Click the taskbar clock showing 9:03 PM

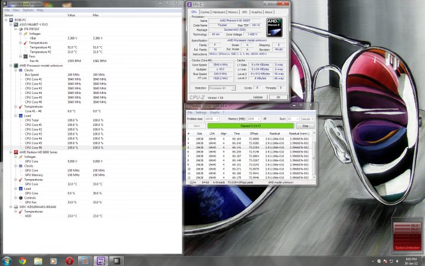412,261
